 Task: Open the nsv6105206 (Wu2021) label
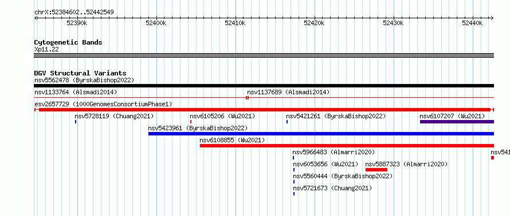pyautogui.click(x=222, y=116)
